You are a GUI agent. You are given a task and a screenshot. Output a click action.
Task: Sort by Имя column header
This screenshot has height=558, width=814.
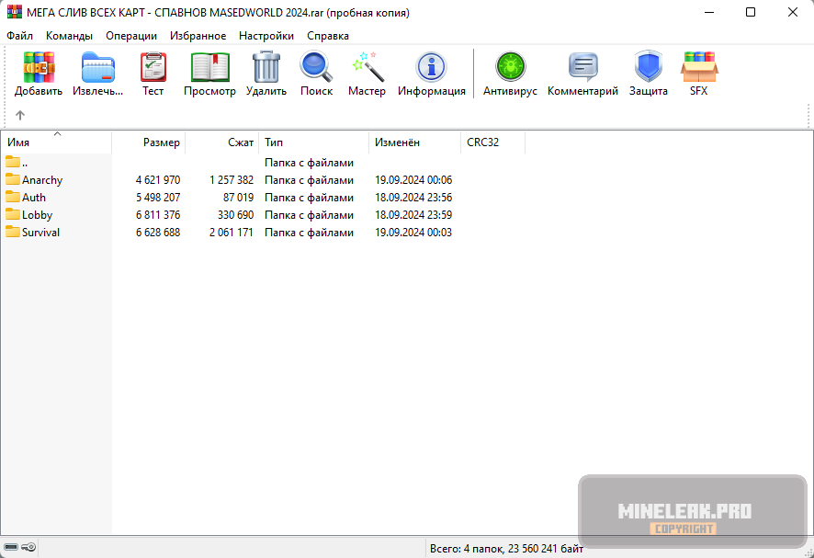coord(56,142)
